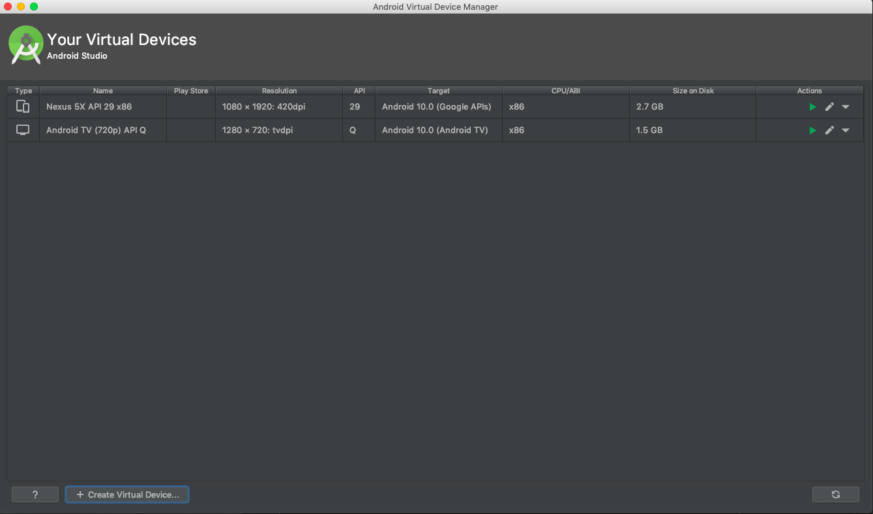Sort by the CPU/ABI column header
Viewport: 873px width, 514px height.
pos(566,91)
